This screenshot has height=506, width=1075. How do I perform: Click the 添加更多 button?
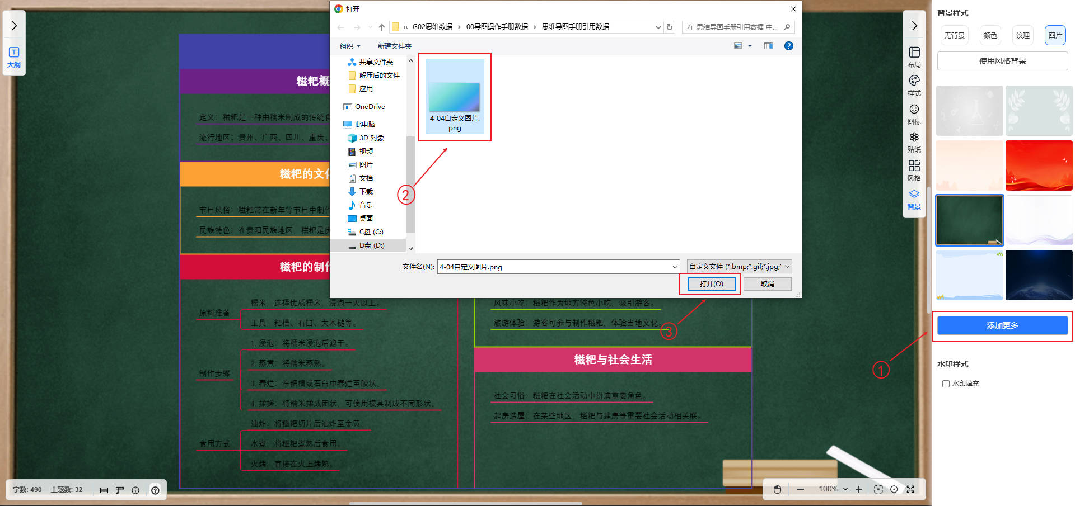(x=1002, y=325)
